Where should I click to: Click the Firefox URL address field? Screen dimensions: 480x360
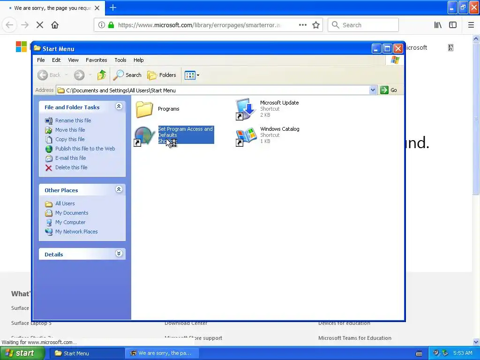[199, 25]
